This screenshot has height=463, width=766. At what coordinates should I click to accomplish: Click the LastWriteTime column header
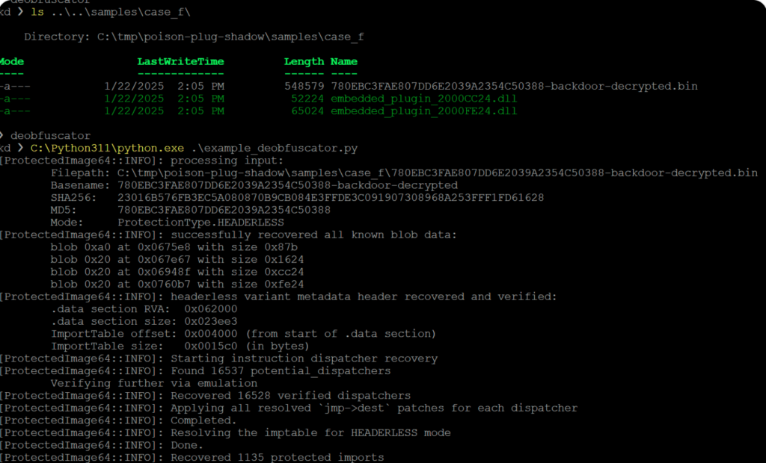(180, 61)
